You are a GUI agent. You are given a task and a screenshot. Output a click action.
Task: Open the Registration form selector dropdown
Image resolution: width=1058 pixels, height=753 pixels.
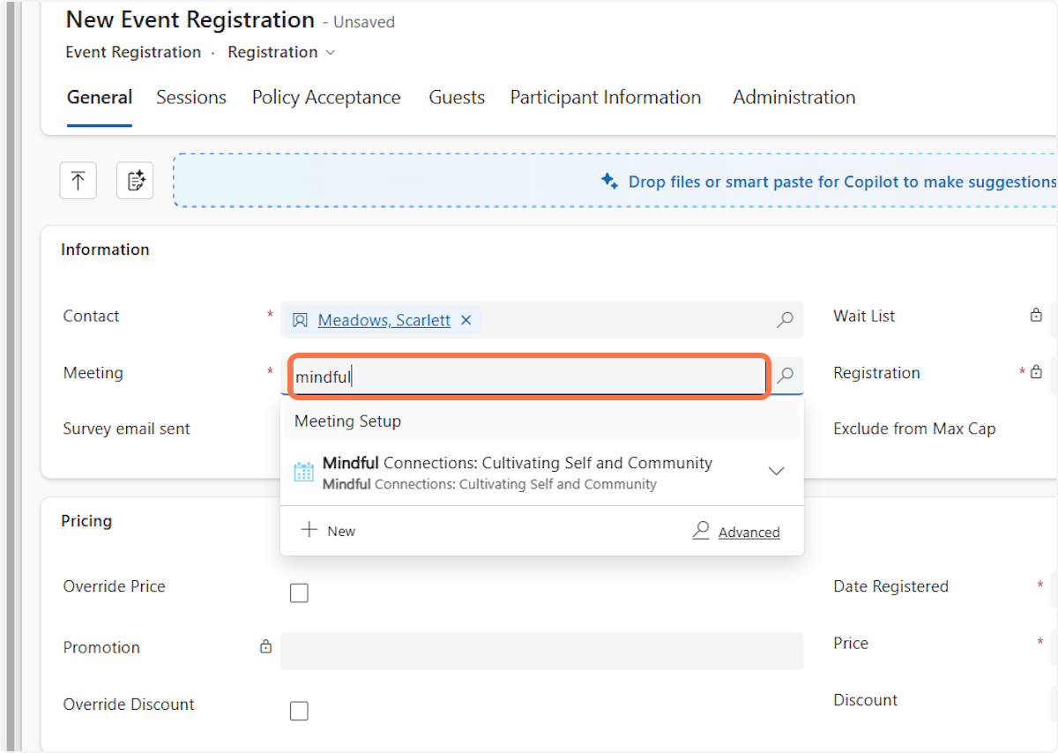[x=331, y=53]
